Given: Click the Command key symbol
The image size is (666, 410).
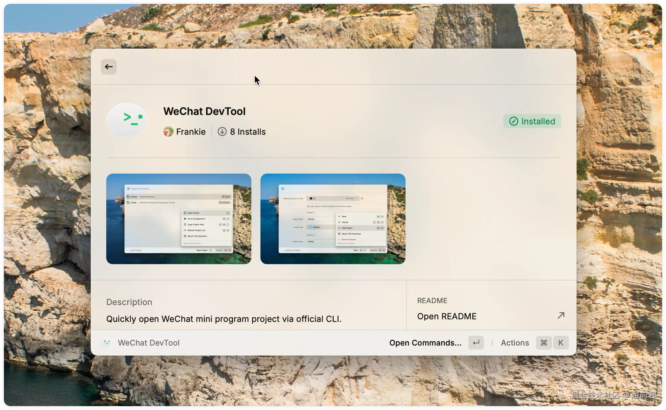Looking at the screenshot, I should point(544,343).
